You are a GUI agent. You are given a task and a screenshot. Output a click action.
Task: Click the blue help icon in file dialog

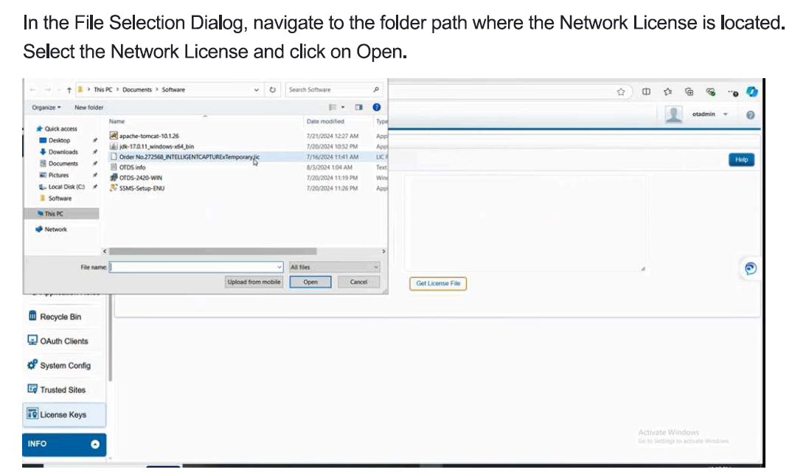point(377,107)
